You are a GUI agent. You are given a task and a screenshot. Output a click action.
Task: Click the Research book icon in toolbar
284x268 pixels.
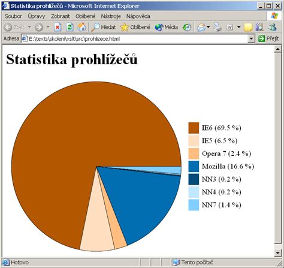(x=259, y=27)
